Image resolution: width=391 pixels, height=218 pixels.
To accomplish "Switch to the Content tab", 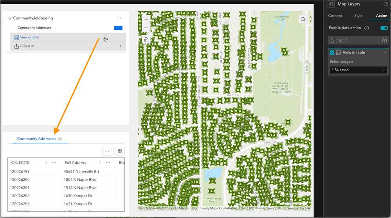I will [x=335, y=16].
